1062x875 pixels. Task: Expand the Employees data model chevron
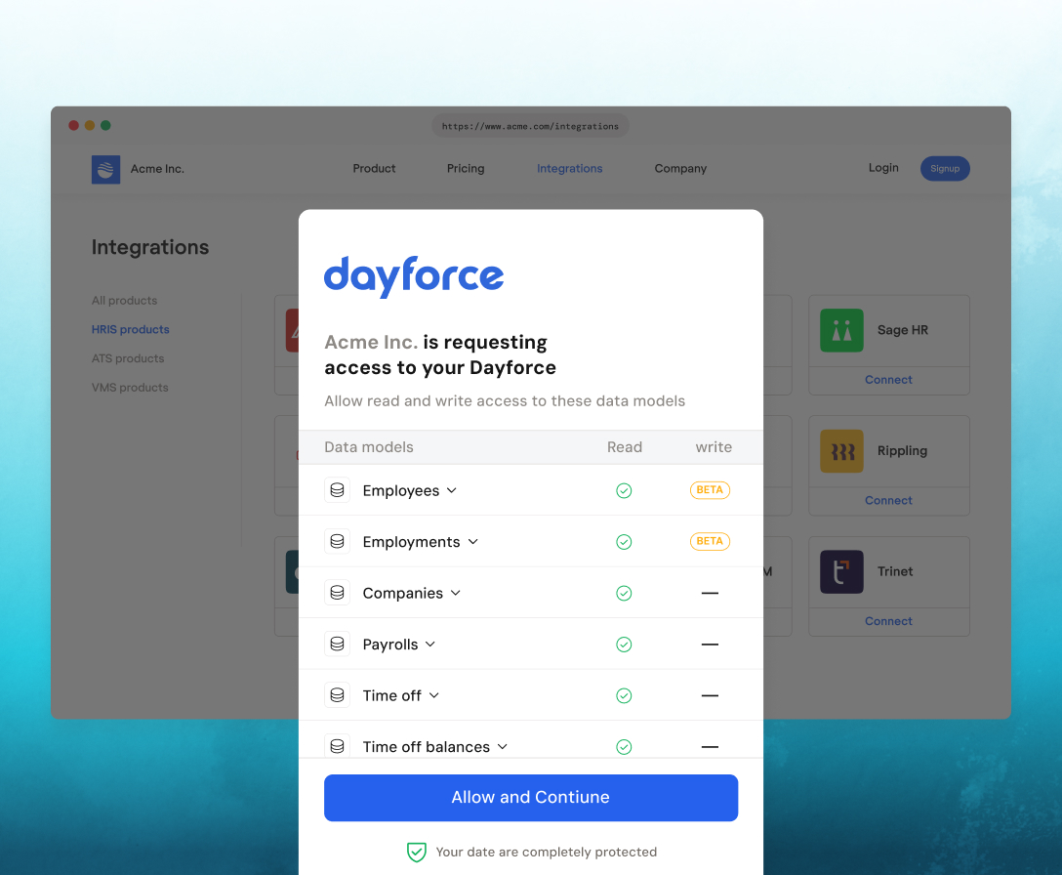[452, 490]
